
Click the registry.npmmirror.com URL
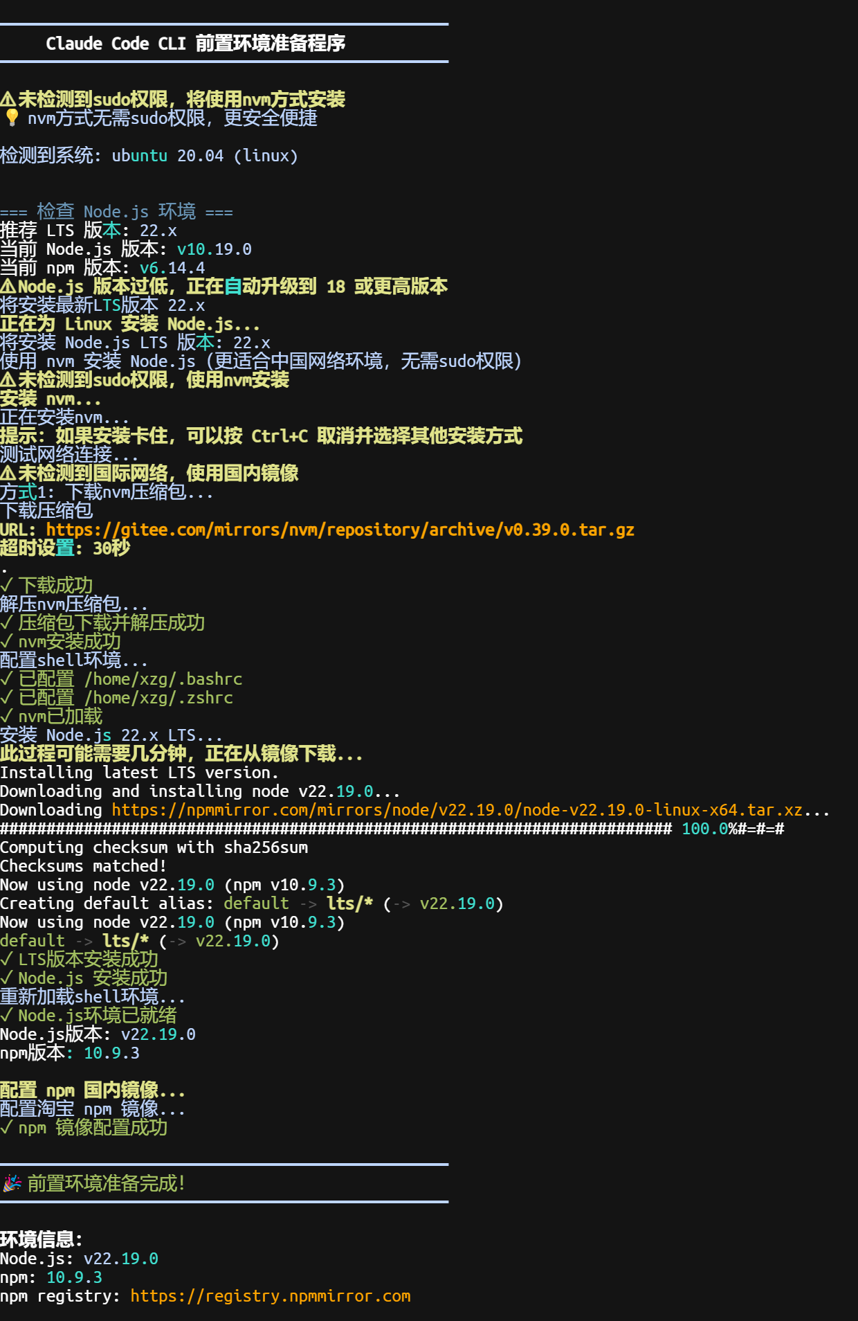click(271, 1296)
